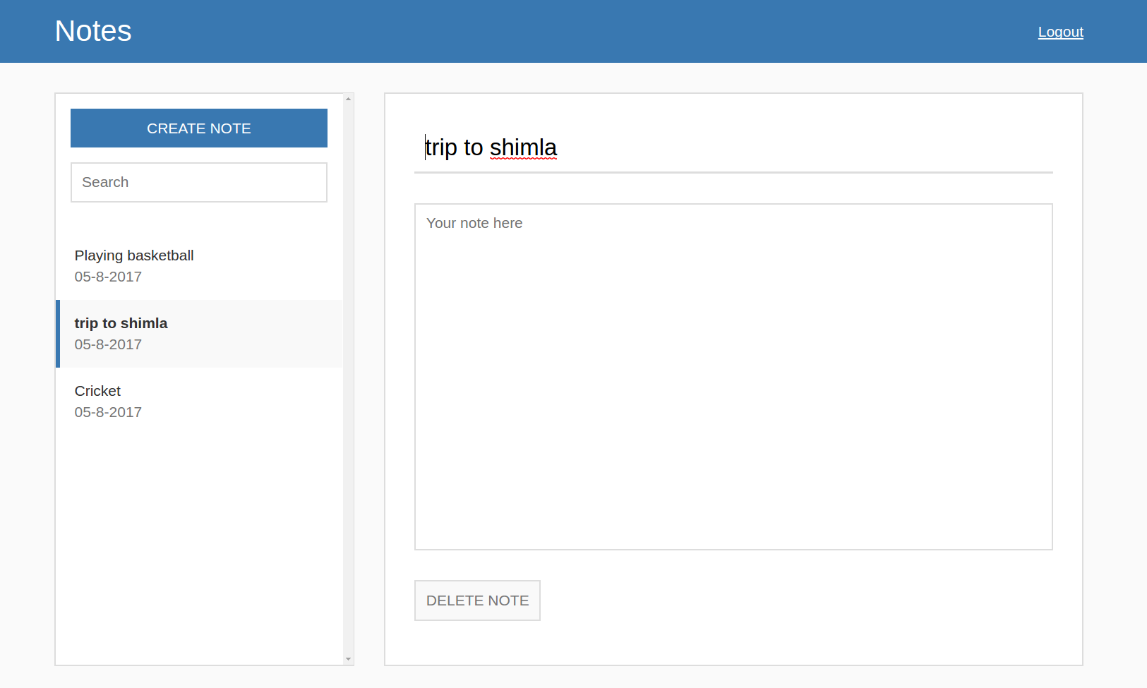Click the Notes heading in the header
Viewport: 1147px width, 688px height.
tap(92, 30)
